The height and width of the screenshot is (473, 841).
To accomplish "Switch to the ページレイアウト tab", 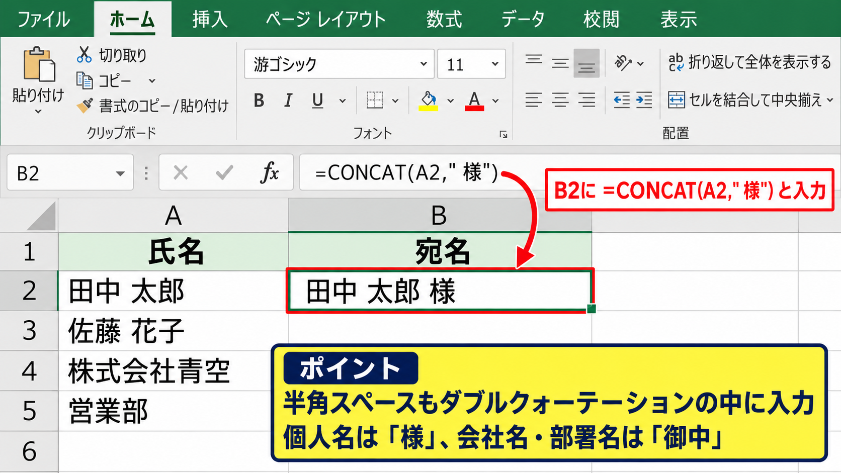I will pyautogui.click(x=325, y=20).
